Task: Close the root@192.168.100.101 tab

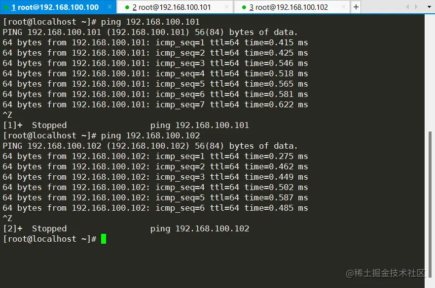Action: [x=227, y=7]
